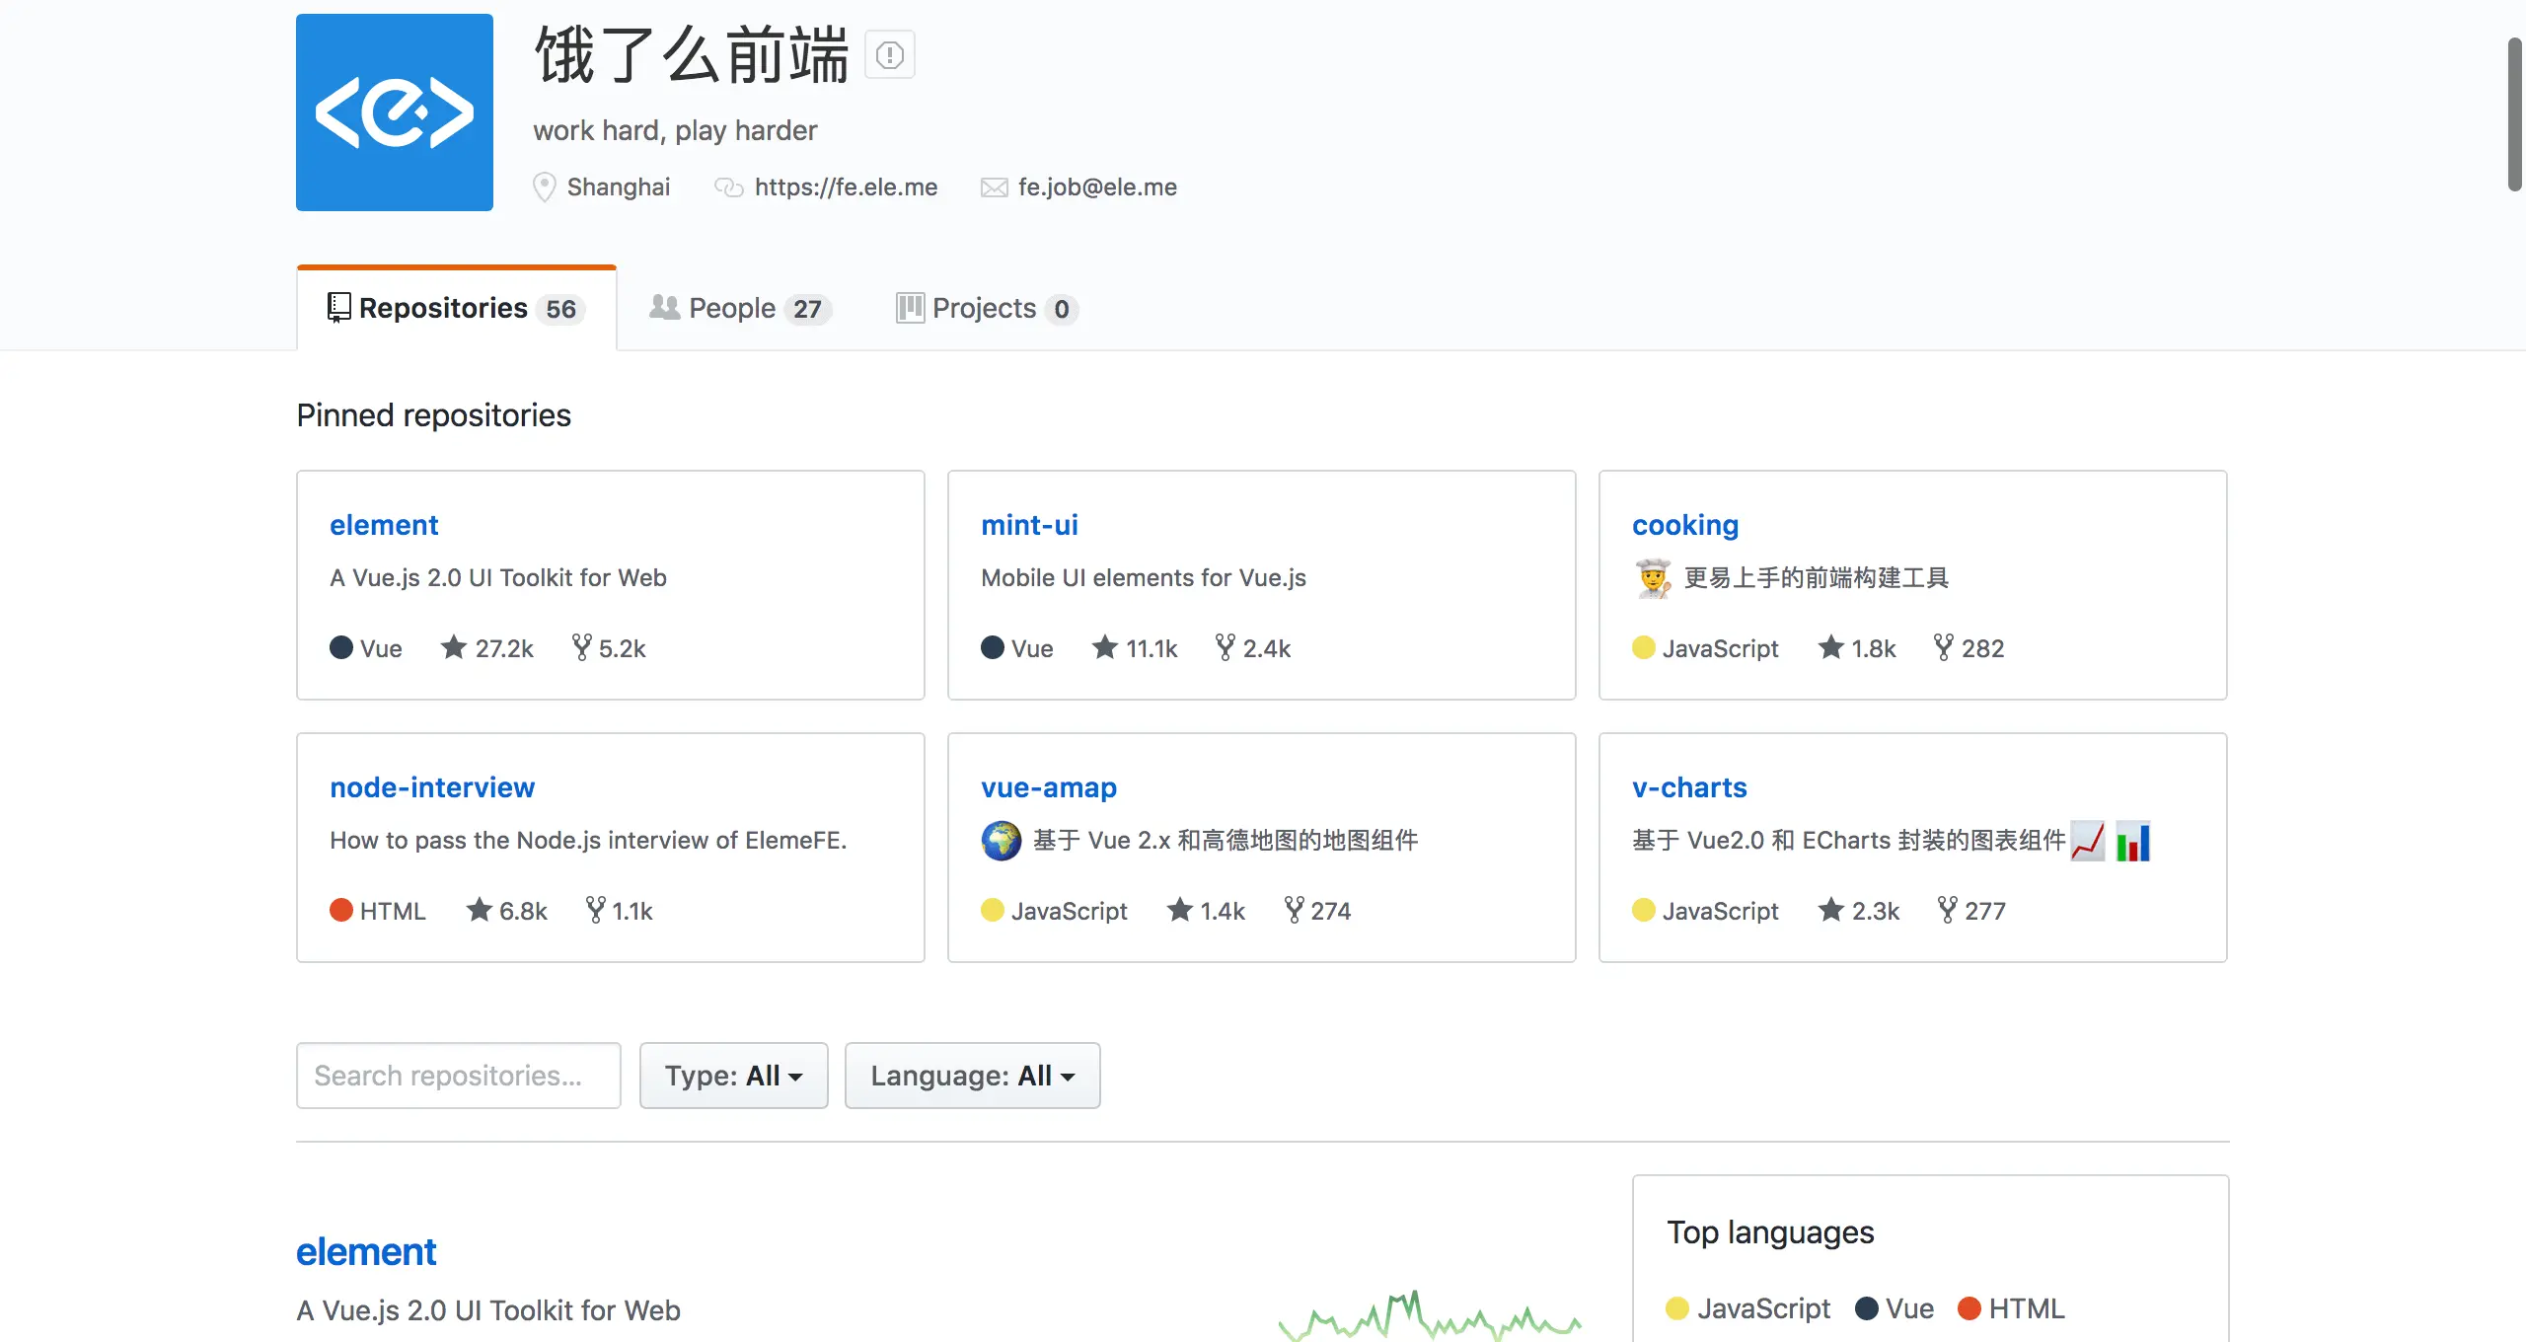Click the fork icon on node-interview card
Image resolution: width=2526 pixels, height=1342 pixels.
(x=595, y=910)
